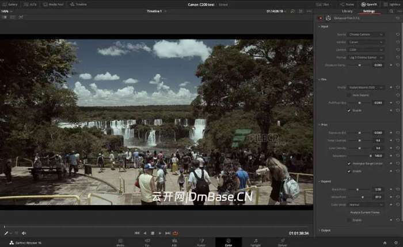Open the Lightbox view

[x=391, y=5]
